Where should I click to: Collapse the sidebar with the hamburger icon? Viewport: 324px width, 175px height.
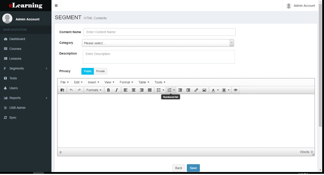56,5
